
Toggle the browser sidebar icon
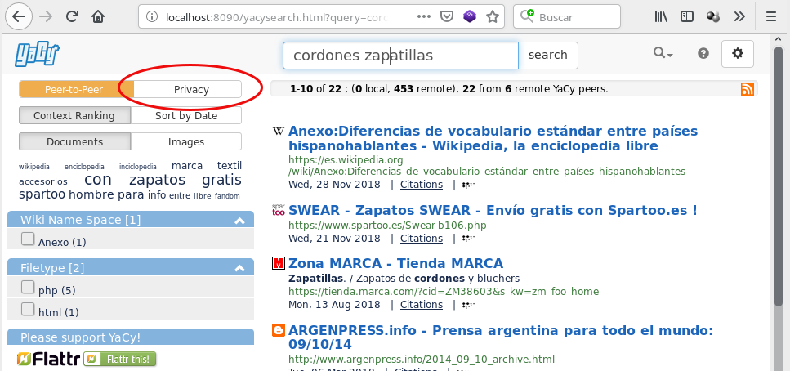pyautogui.click(x=687, y=16)
